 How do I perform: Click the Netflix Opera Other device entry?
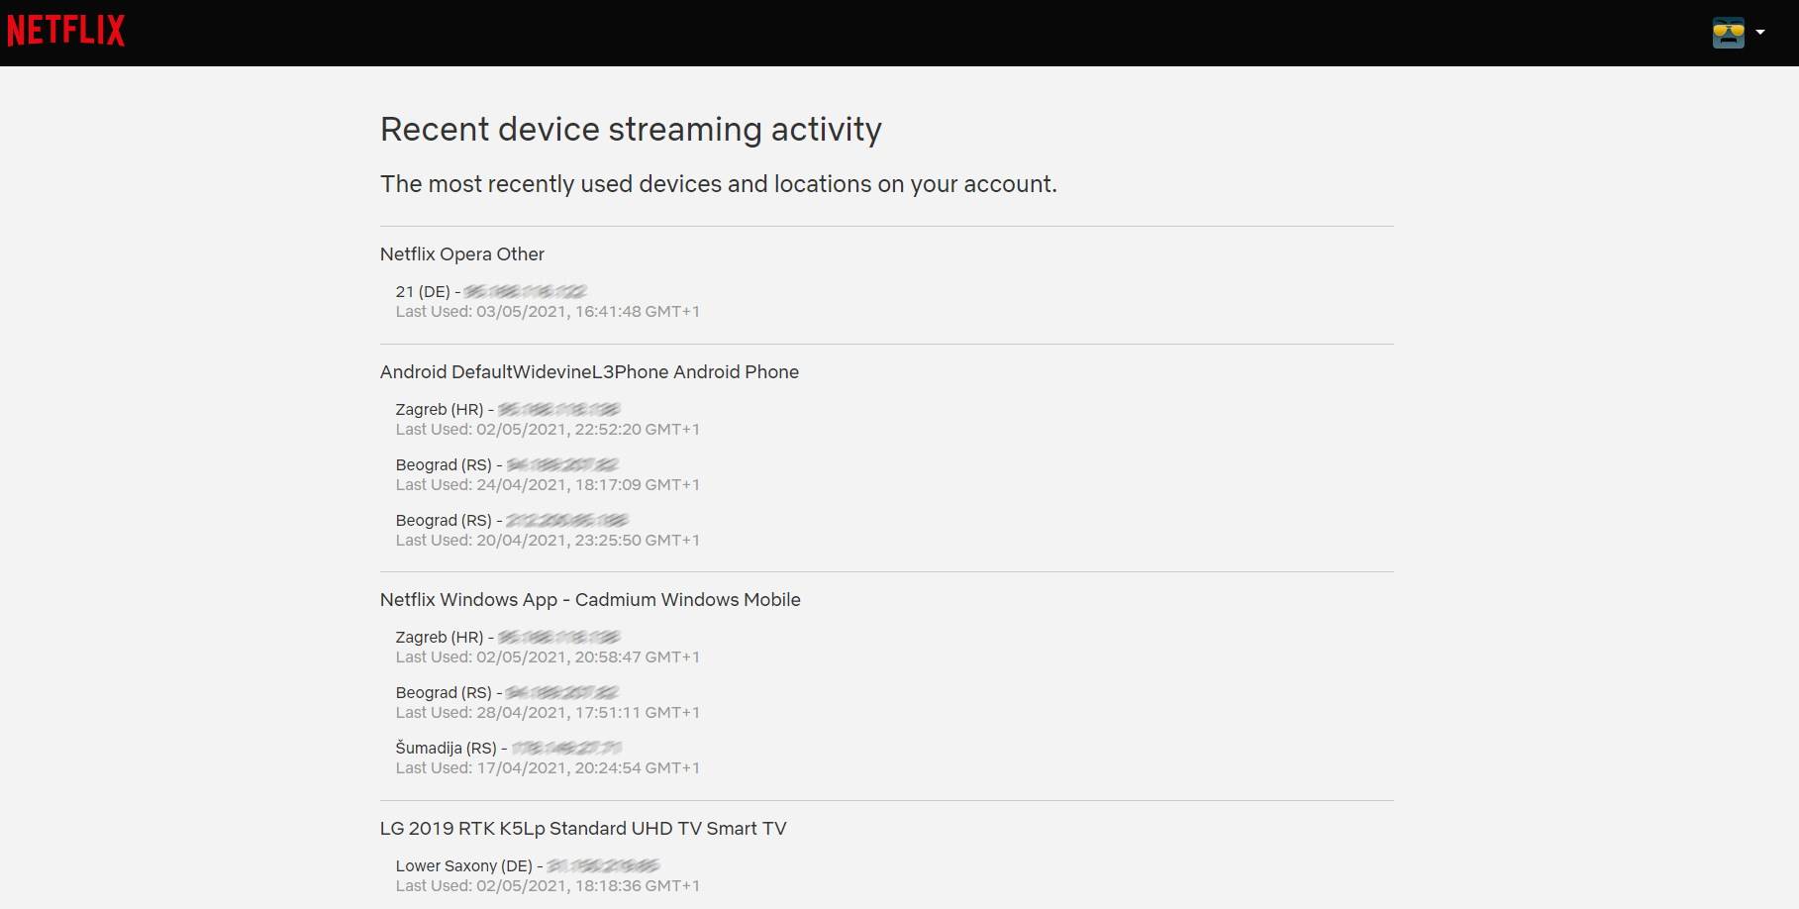pos(461,254)
